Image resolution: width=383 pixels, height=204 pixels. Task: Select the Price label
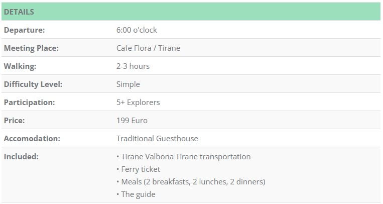[x=15, y=121]
